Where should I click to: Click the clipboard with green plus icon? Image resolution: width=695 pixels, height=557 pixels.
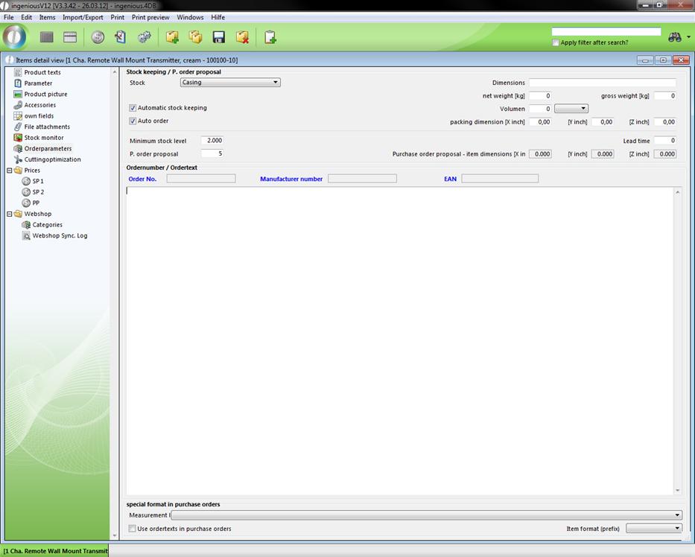[270, 37]
